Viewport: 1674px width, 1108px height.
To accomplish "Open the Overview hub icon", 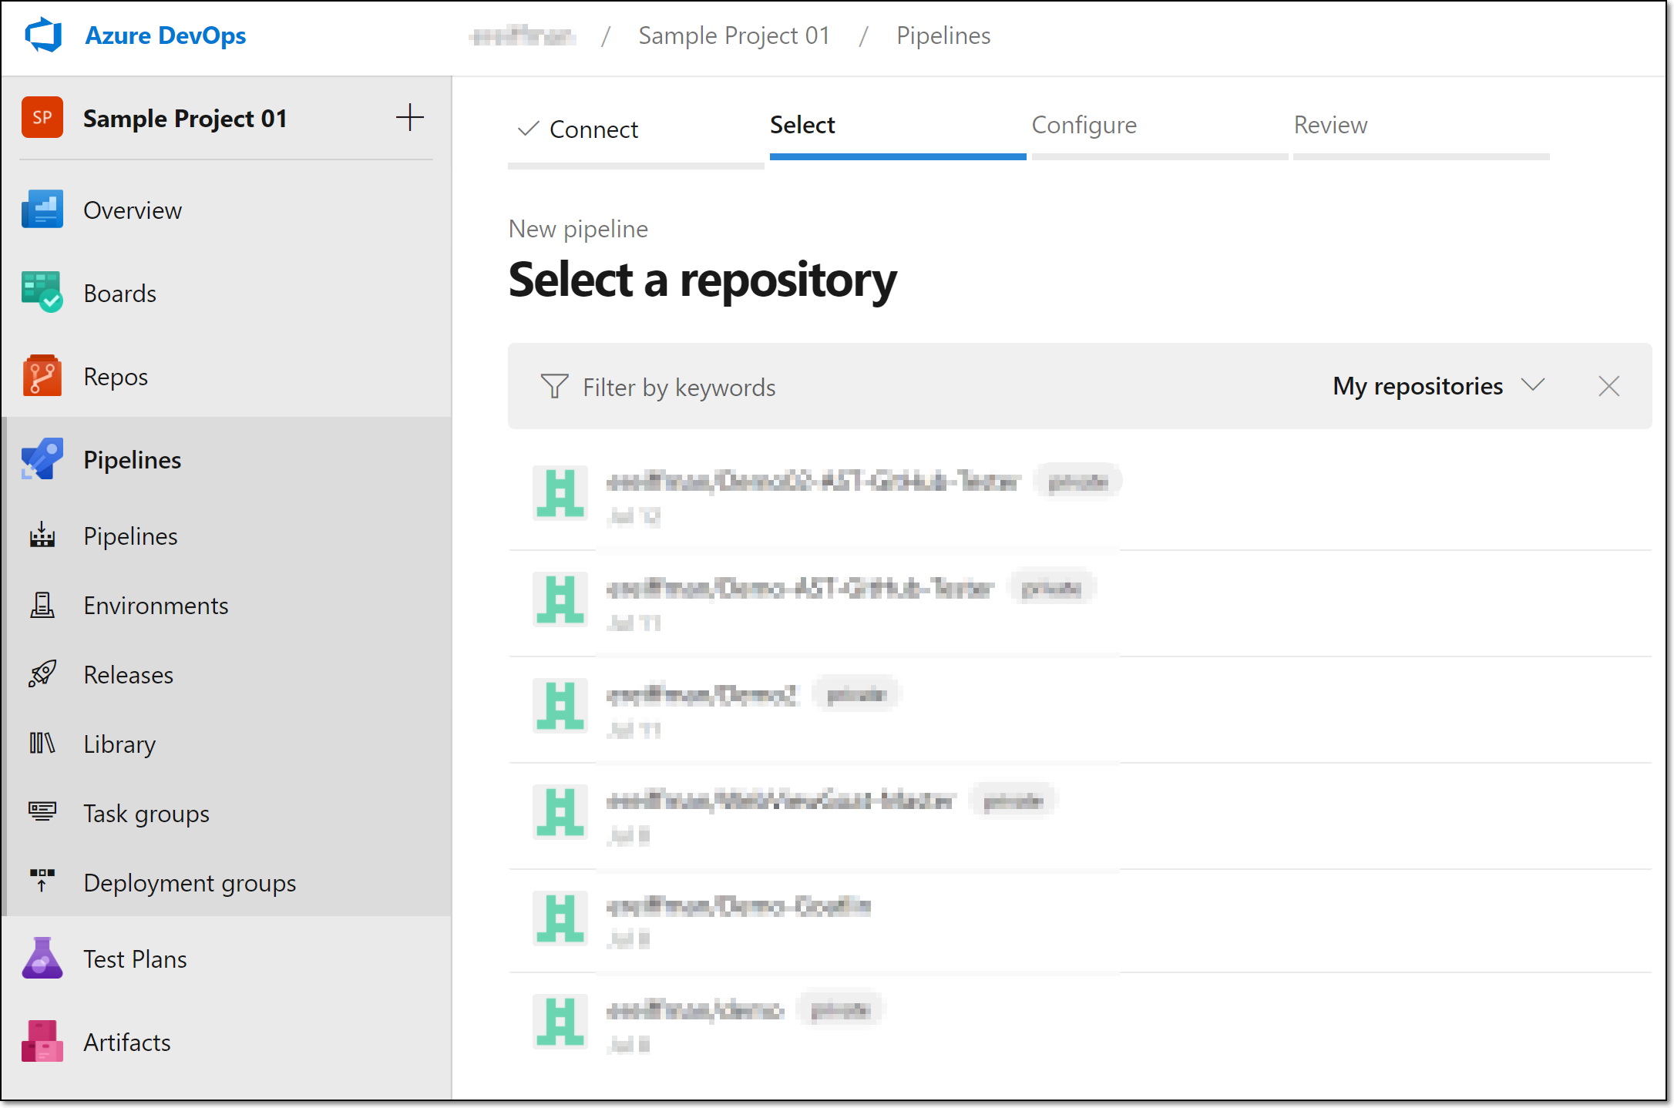I will point(42,210).
